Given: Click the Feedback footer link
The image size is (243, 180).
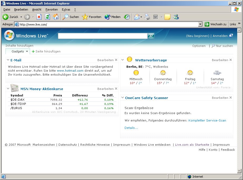Looking at the screenshot, I should (228, 150).
